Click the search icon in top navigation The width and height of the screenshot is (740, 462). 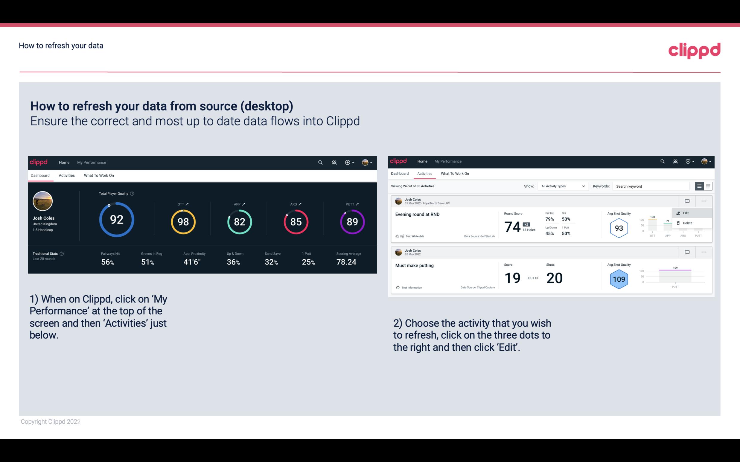pos(320,162)
